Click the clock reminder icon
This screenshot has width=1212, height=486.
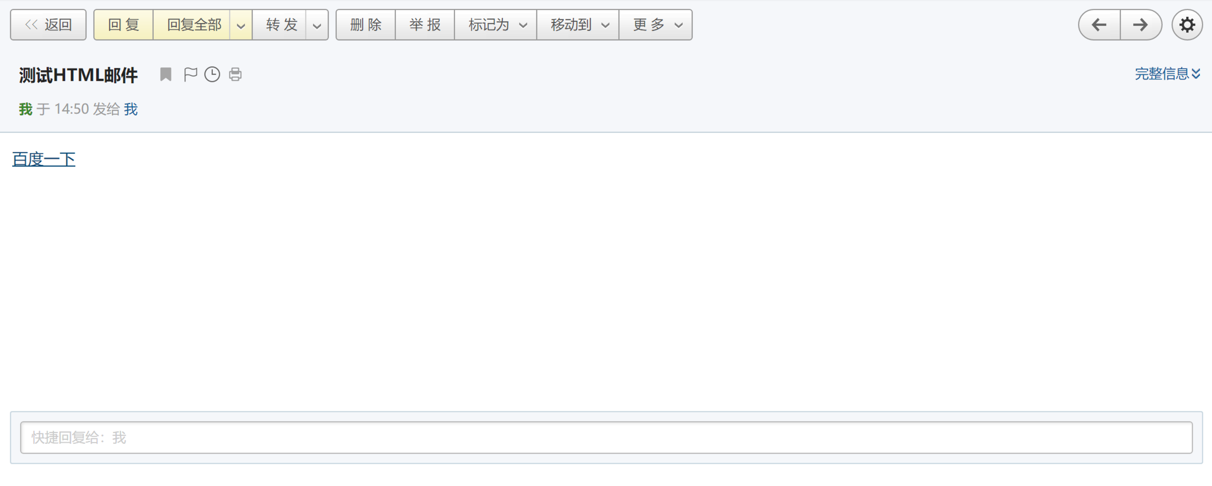(212, 74)
